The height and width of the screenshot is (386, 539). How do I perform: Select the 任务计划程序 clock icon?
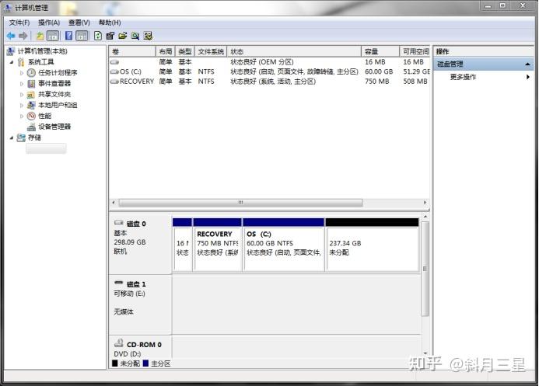point(31,73)
